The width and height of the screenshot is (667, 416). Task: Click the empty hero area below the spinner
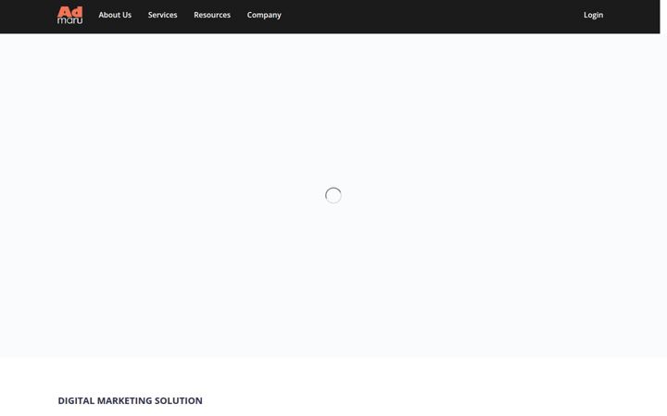pos(333,280)
